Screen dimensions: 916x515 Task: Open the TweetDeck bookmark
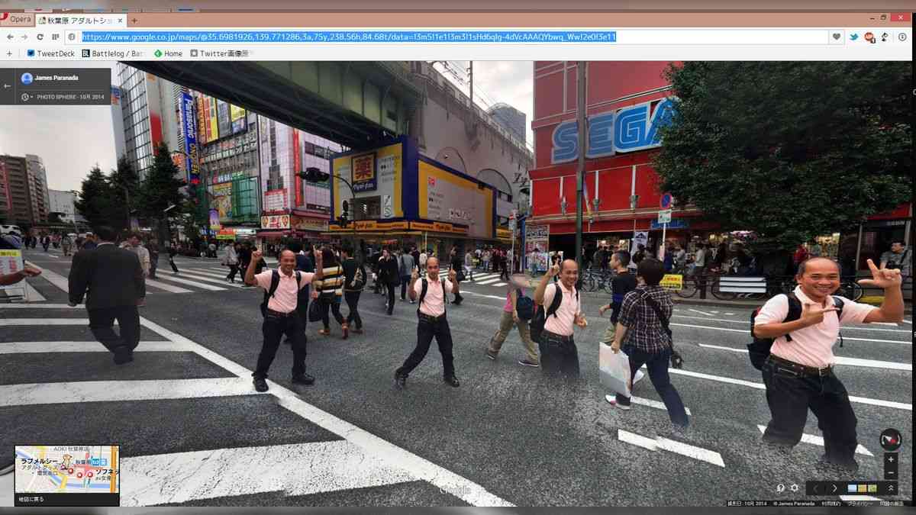[51, 53]
